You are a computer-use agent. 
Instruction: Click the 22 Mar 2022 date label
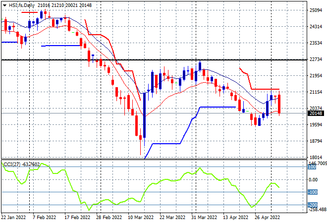(172, 218)
